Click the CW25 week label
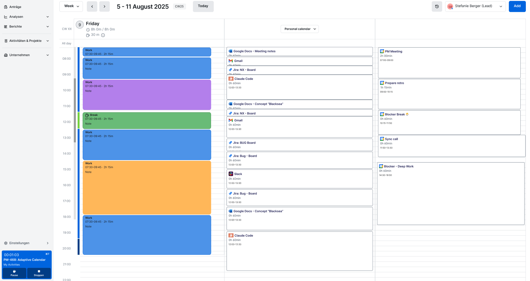Image resolution: width=530 pixels, height=281 pixels. (x=179, y=6)
